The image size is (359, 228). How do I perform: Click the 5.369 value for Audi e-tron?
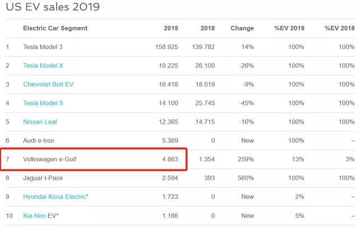[170, 140]
